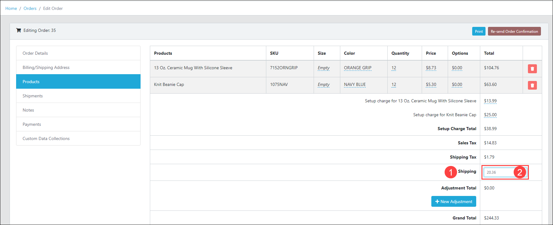Edit Empty size for Knit Beanie Cap

[324, 84]
